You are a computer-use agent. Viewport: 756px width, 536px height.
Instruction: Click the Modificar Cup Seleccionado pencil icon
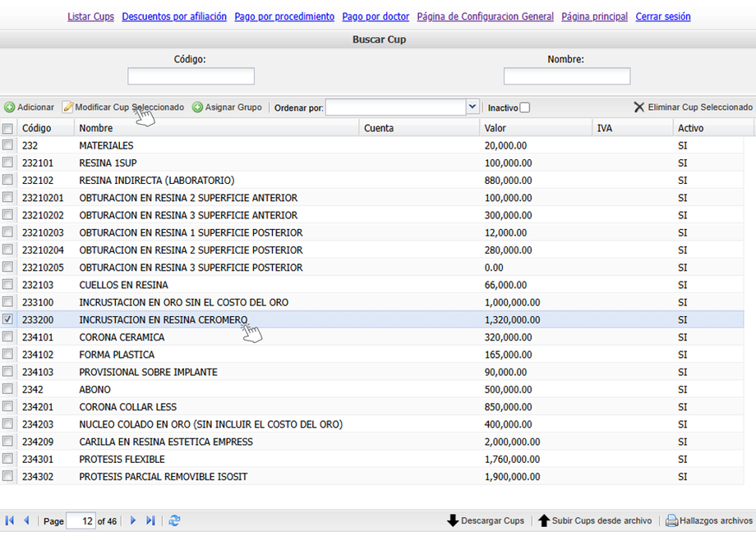67,108
